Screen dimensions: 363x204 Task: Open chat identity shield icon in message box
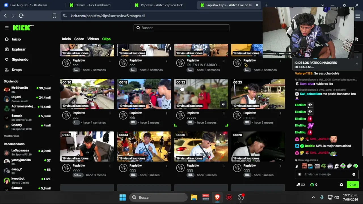[299, 174]
